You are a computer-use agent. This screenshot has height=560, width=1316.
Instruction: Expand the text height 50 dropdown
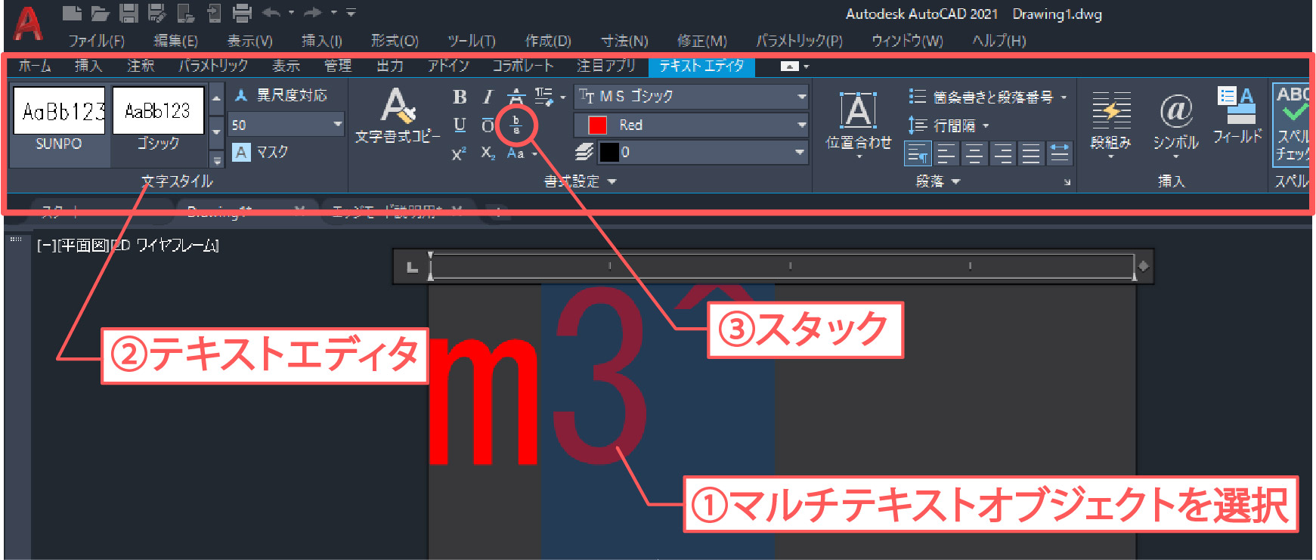pyautogui.click(x=337, y=124)
